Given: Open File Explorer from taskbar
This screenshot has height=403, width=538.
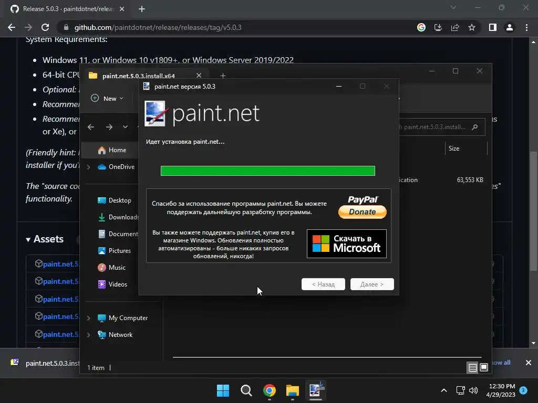Looking at the screenshot, I should (x=293, y=390).
